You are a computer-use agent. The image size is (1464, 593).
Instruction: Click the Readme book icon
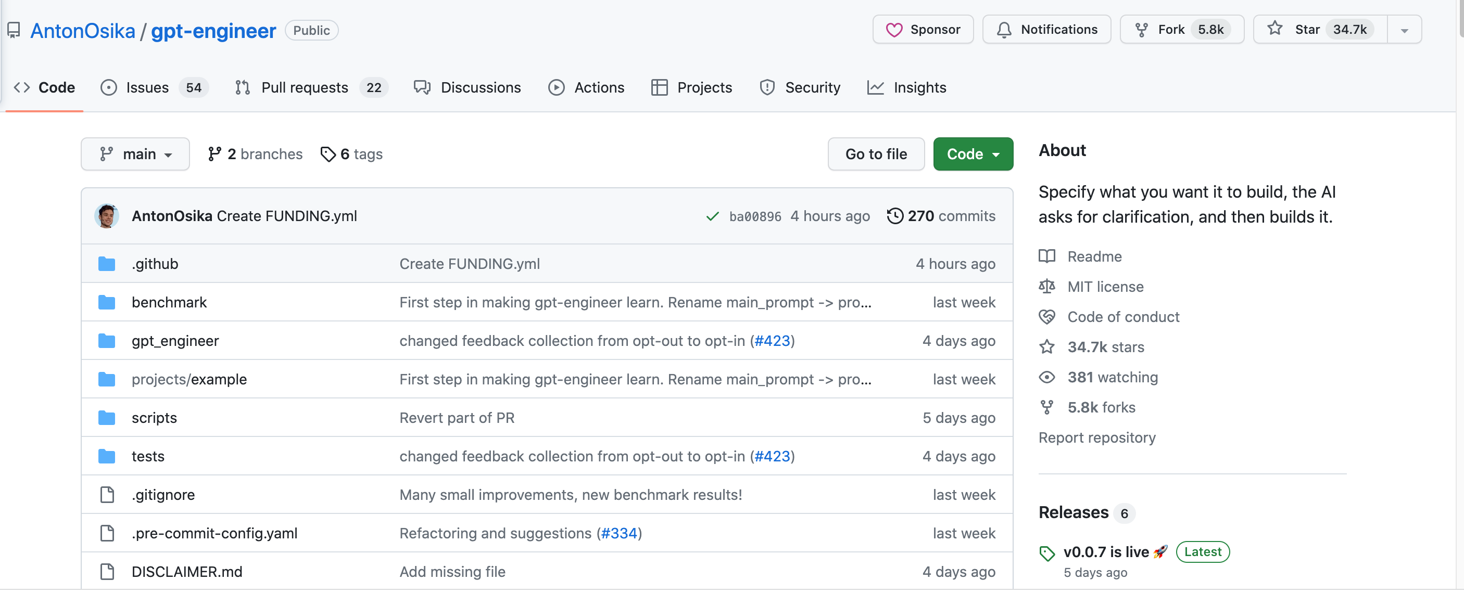point(1047,256)
